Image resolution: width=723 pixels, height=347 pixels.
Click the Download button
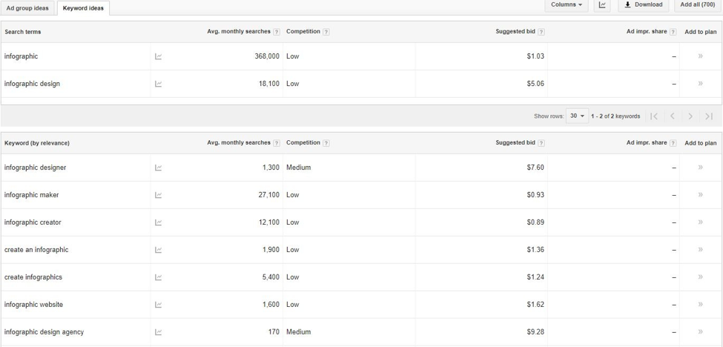644,5
